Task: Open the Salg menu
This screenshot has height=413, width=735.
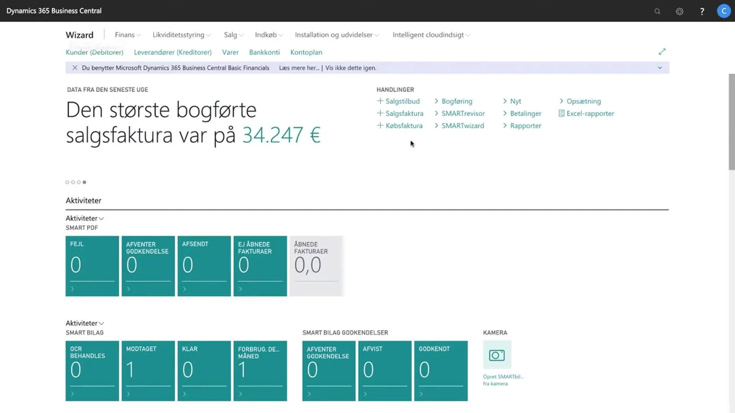Action: click(234, 35)
